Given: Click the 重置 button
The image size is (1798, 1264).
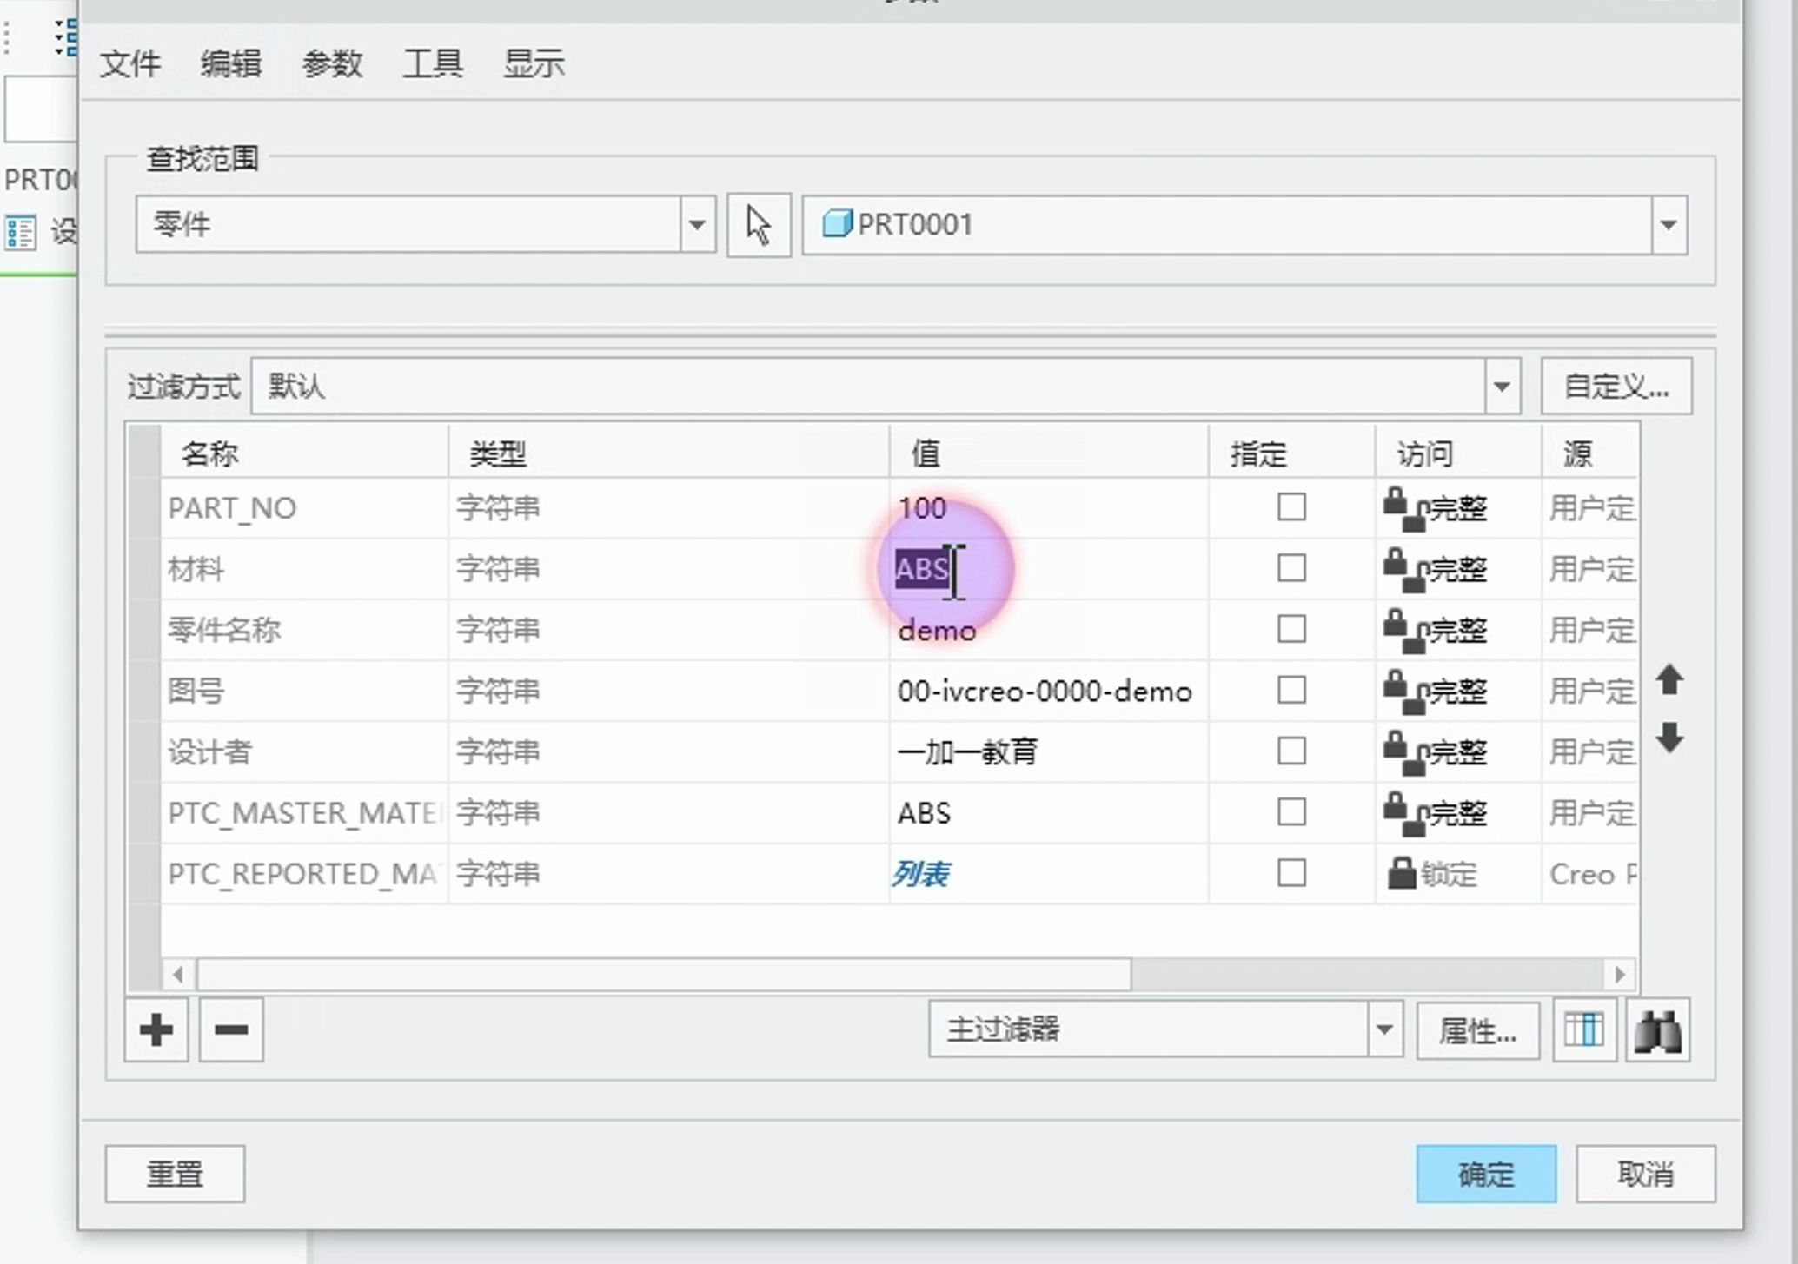Looking at the screenshot, I should click(x=175, y=1173).
